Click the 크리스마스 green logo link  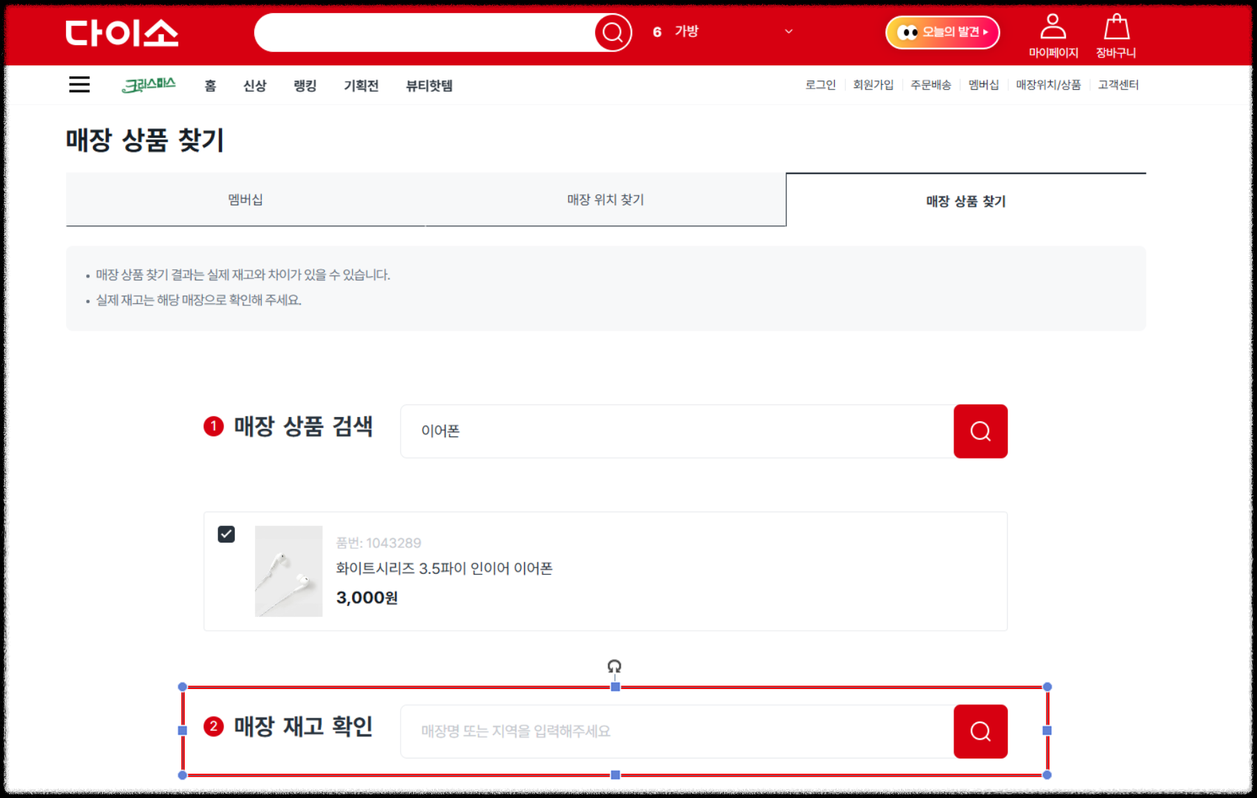click(x=149, y=85)
